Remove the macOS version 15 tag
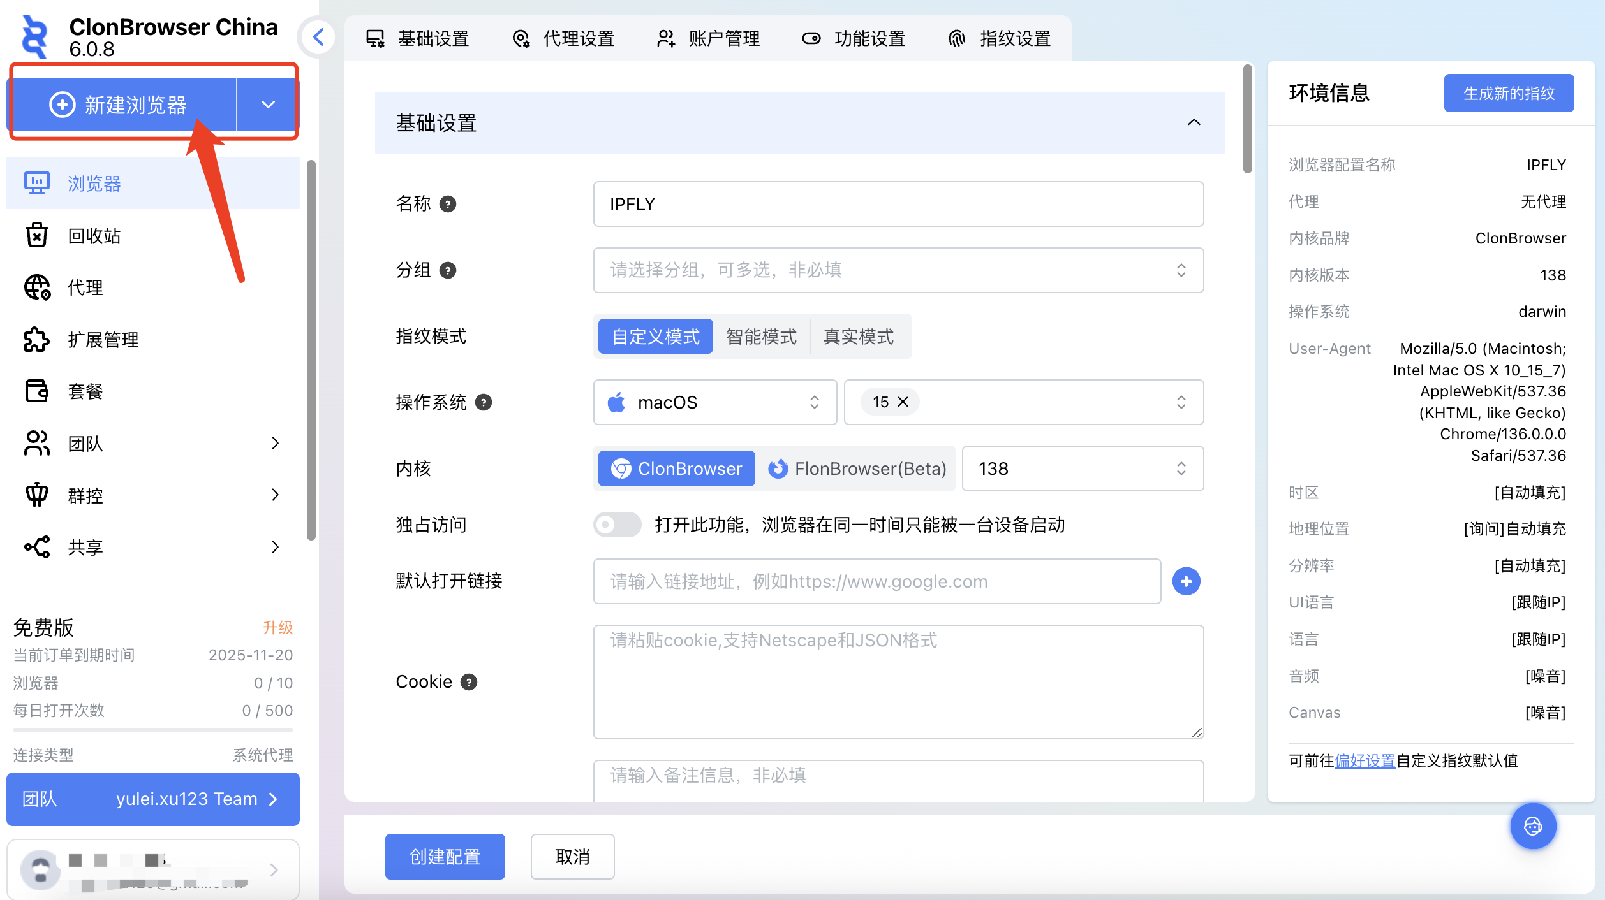 903,402
